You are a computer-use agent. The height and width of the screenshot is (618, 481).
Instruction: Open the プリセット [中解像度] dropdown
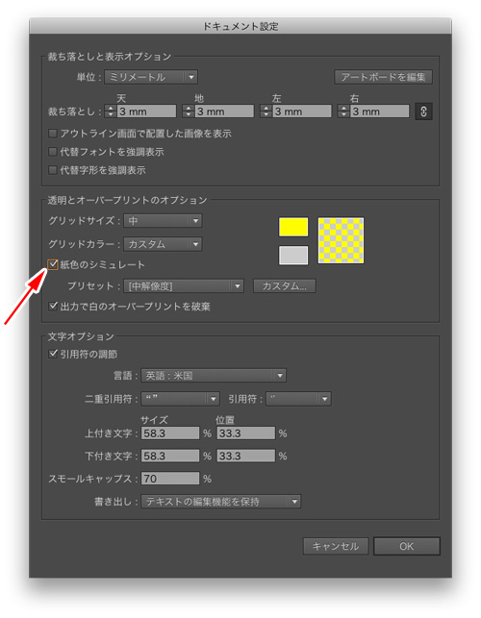[184, 285]
